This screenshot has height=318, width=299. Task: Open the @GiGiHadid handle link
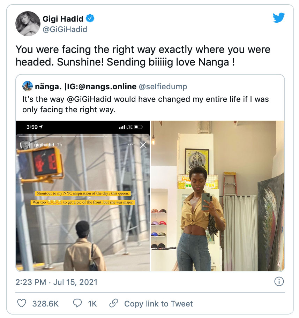pyautogui.click(x=65, y=29)
